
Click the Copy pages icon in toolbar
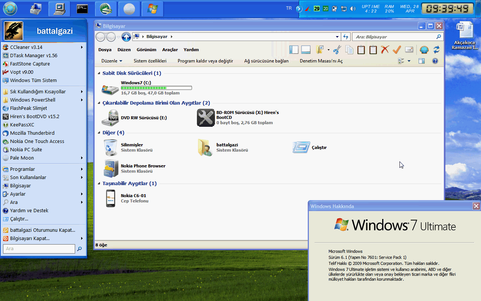coord(349,50)
